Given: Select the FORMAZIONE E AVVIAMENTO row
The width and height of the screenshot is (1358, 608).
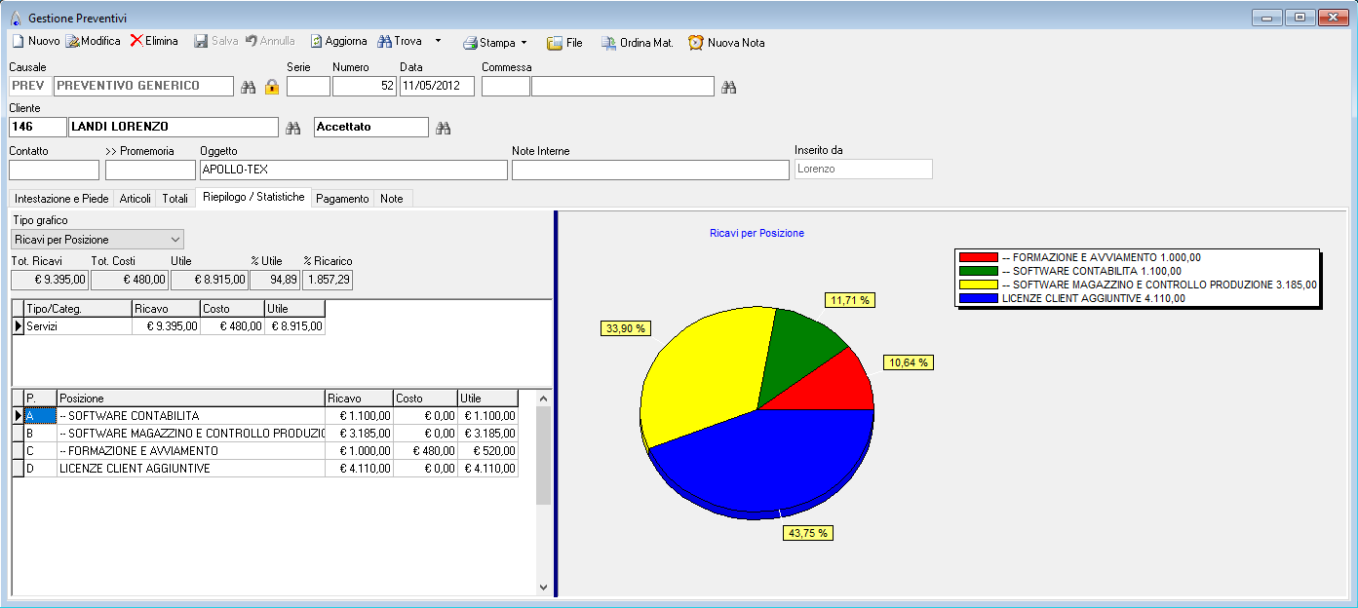Looking at the screenshot, I should click(190, 451).
